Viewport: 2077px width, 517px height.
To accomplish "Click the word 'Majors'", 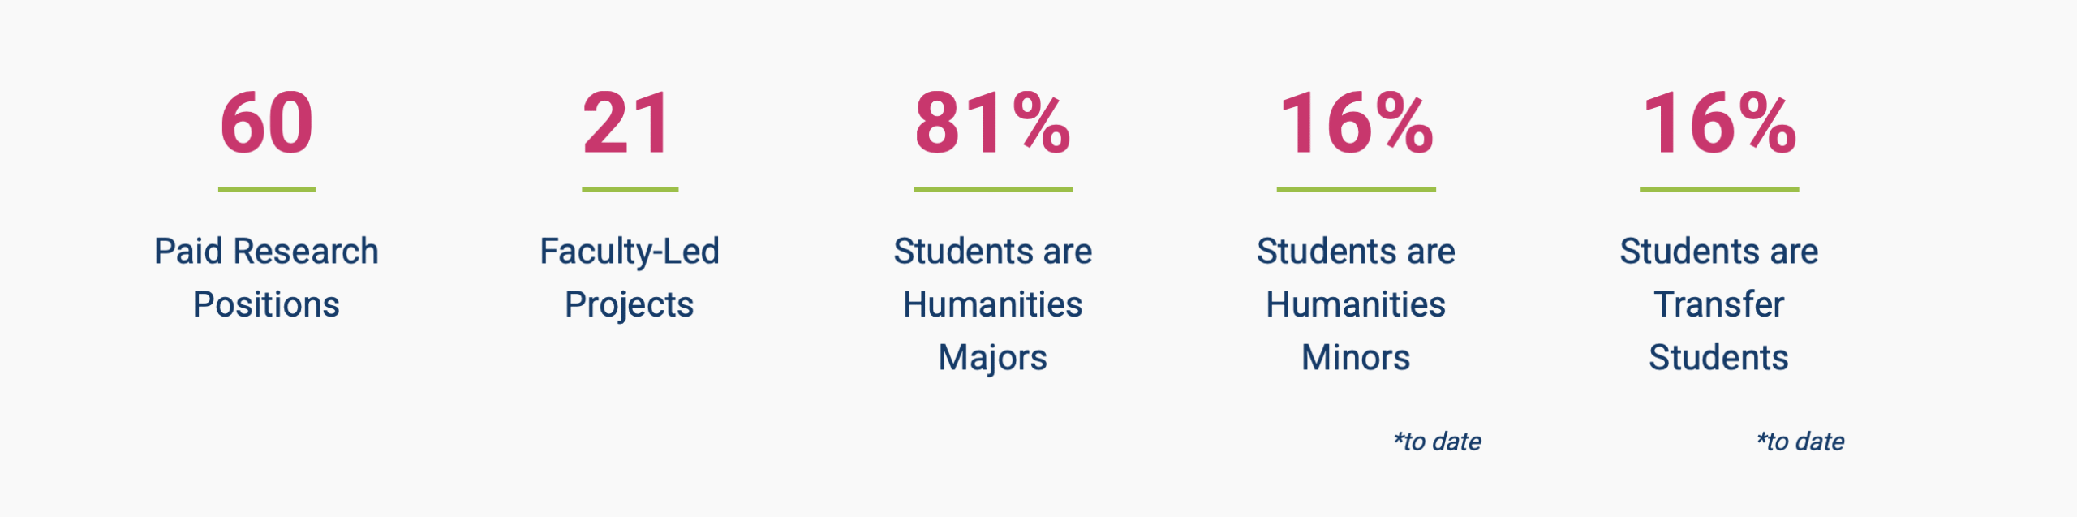I will pos(992,358).
